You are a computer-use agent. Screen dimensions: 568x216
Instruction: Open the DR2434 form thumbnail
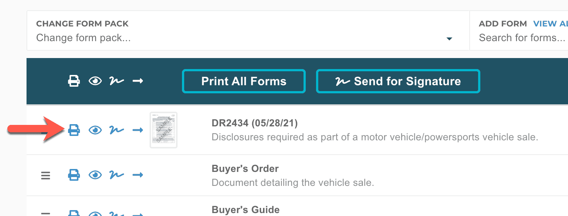pyautogui.click(x=164, y=130)
